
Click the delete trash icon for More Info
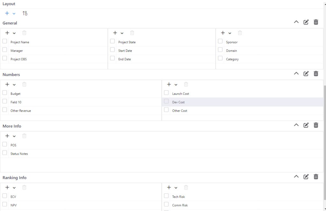tap(316, 125)
